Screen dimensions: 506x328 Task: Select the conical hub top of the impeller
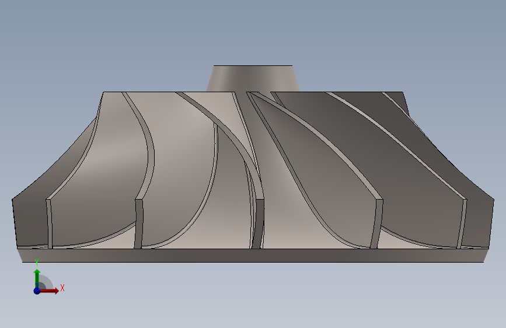click(253, 78)
